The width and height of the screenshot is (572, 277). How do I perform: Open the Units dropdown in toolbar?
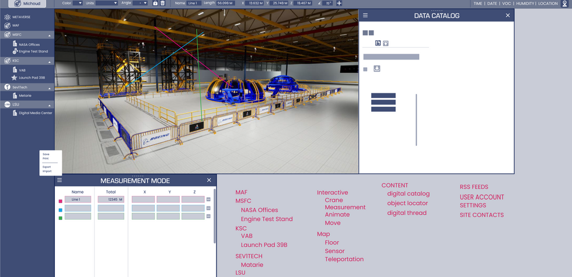(106, 3)
